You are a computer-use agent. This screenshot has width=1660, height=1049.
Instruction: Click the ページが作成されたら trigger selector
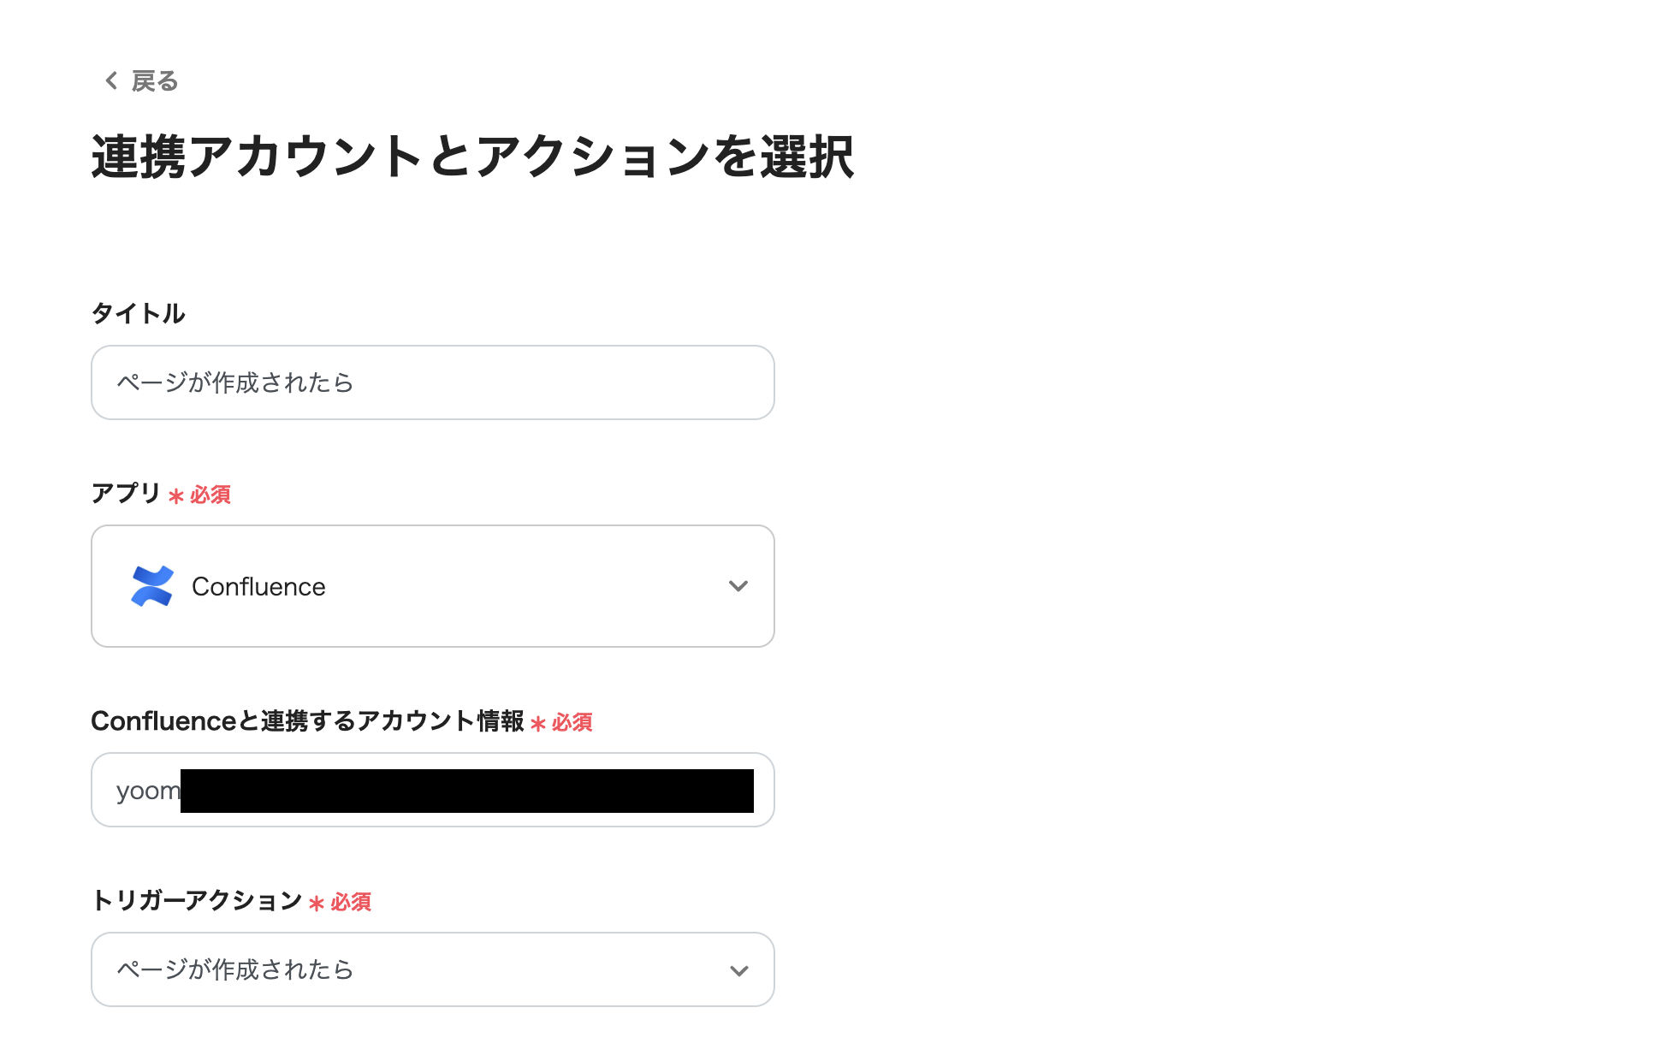[x=432, y=969]
